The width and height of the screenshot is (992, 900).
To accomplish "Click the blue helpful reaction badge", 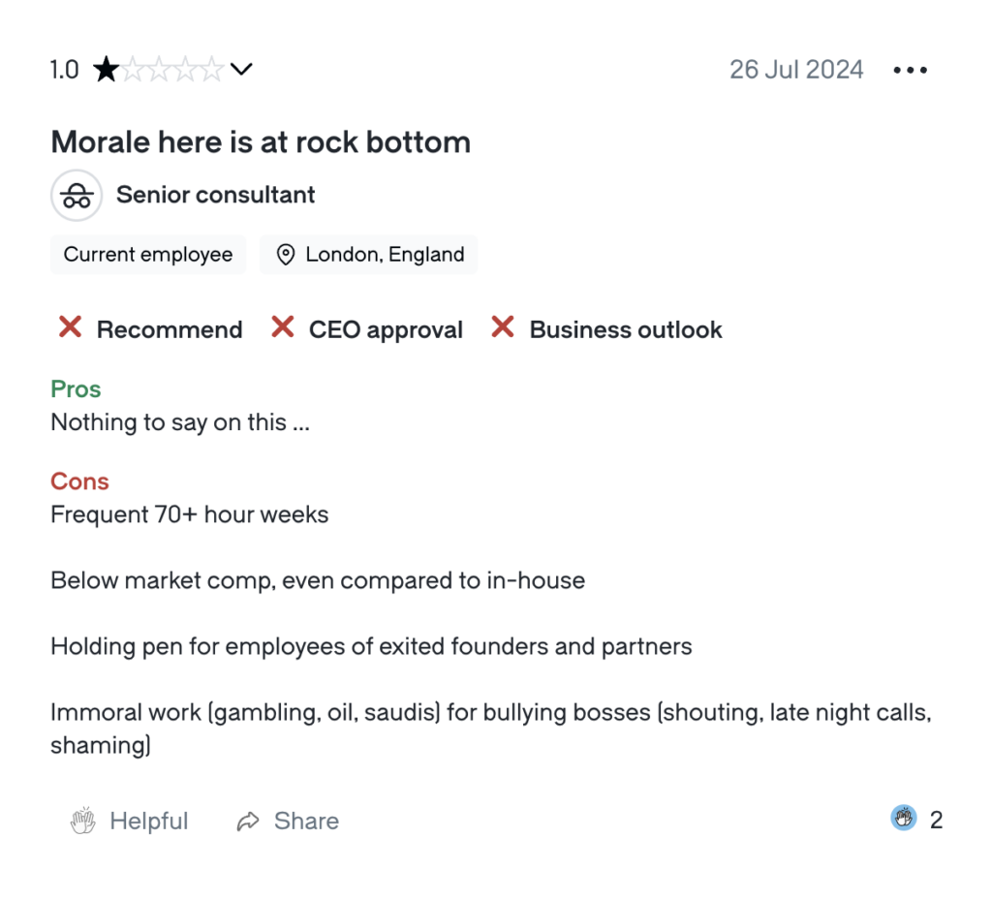I will (x=904, y=818).
